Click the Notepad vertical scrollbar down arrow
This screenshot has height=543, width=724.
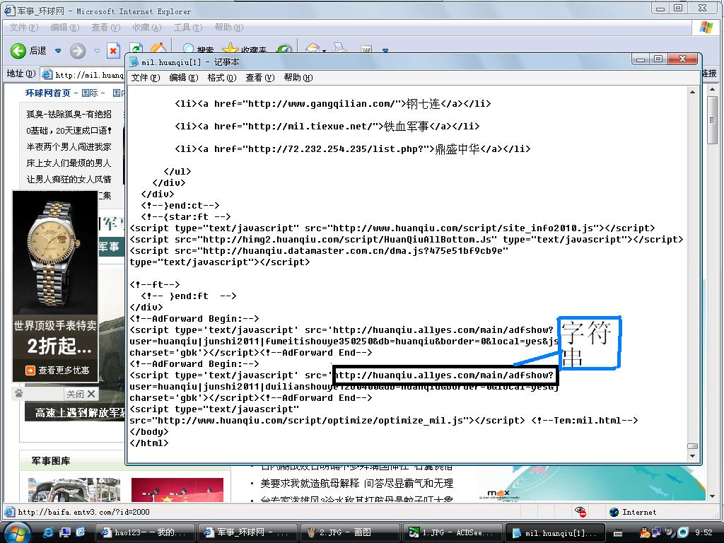pyautogui.click(x=692, y=456)
